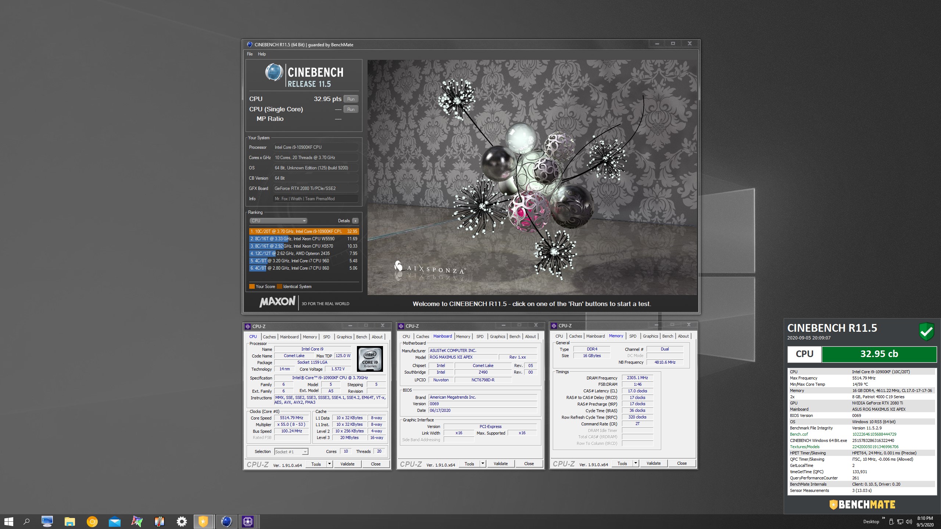Expand the Socket #1 selection dropdown
The height and width of the screenshot is (529, 941).
(x=305, y=452)
